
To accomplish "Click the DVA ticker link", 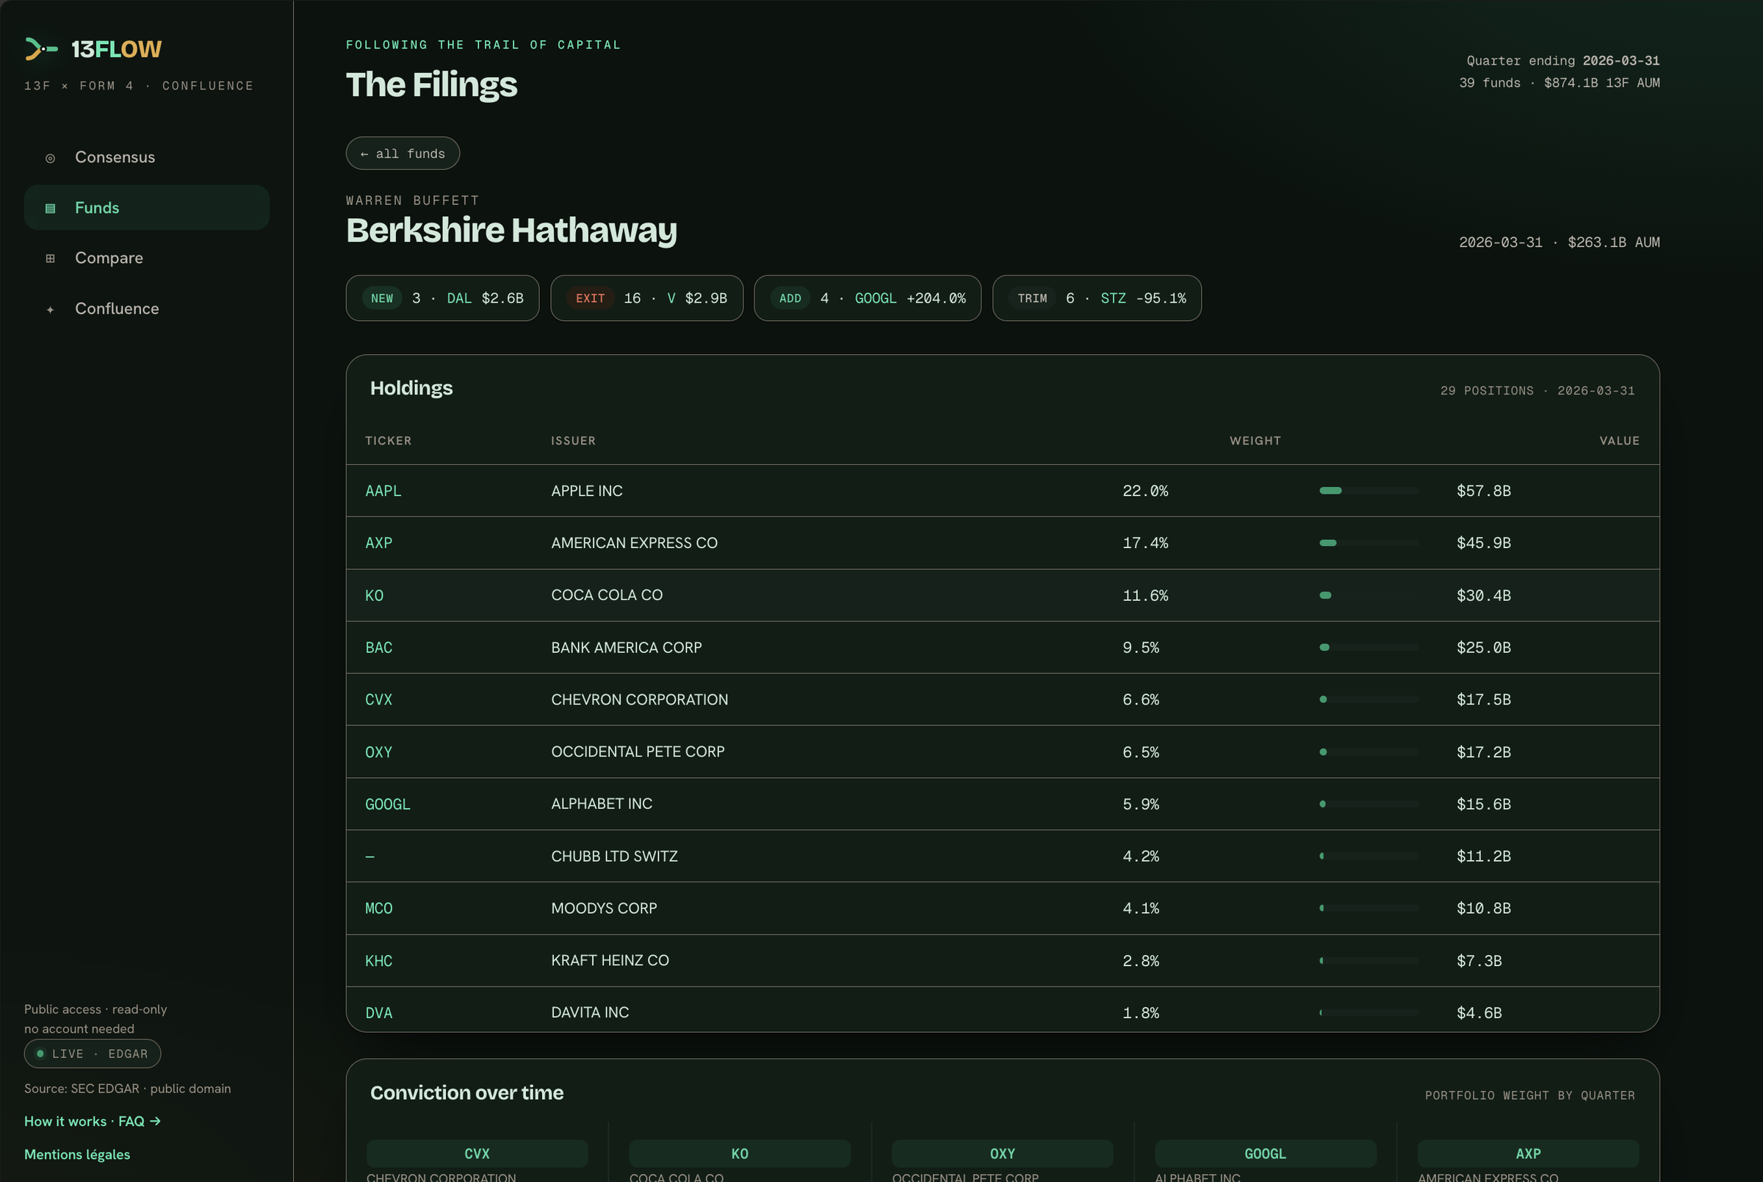I will (x=378, y=1013).
